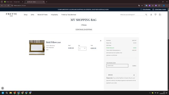This screenshot has width=169, height=95.
Task: Open the Shop menu
Action: 26,15
